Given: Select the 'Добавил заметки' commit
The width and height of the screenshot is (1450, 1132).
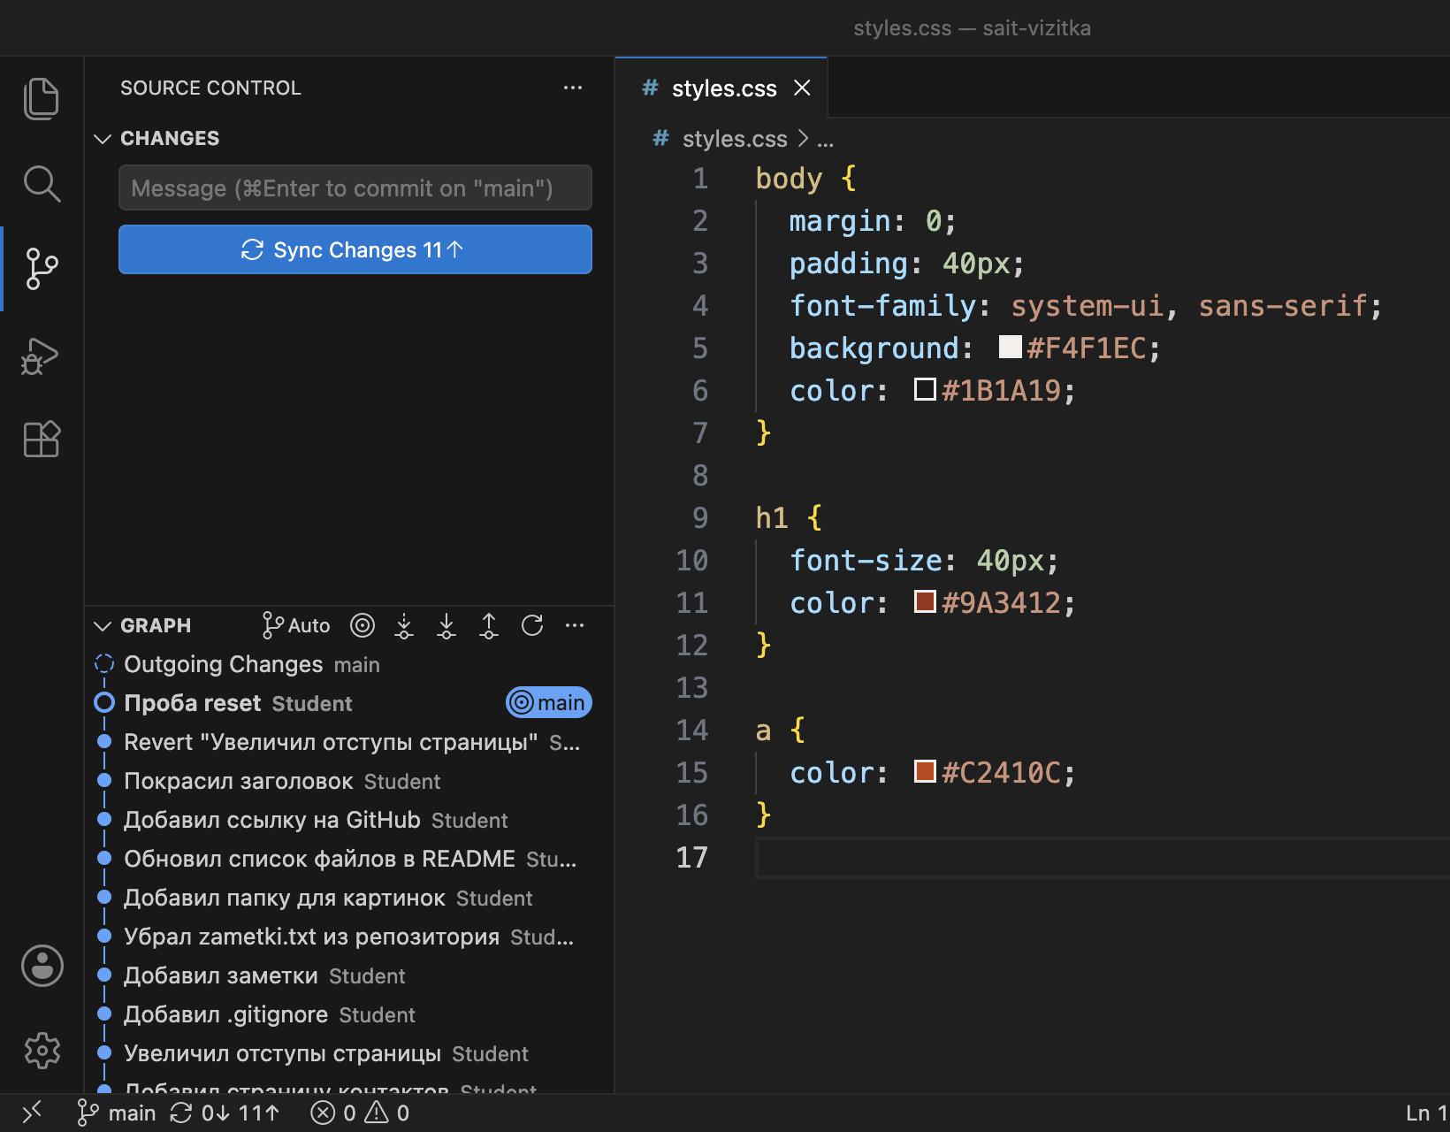Looking at the screenshot, I should [x=349, y=975].
